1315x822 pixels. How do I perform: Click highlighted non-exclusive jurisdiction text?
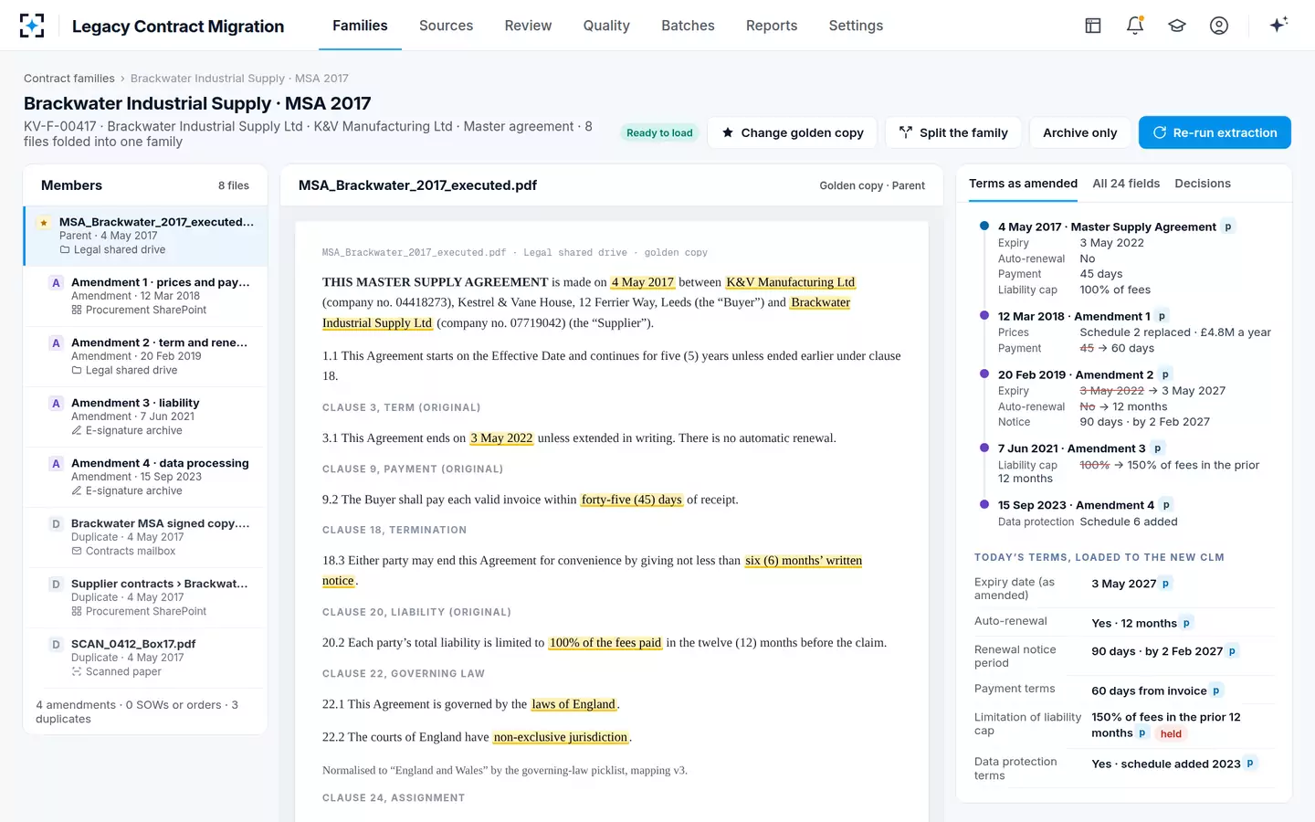coord(561,737)
